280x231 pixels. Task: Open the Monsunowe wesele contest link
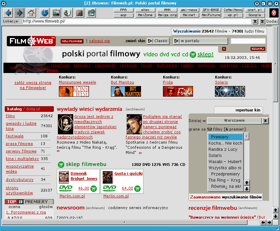pos(77,82)
